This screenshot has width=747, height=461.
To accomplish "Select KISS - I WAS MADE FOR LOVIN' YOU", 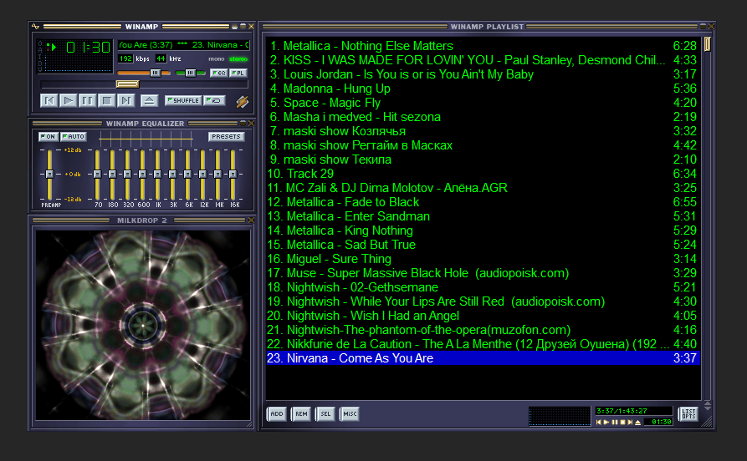I will (x=483, y=60).
